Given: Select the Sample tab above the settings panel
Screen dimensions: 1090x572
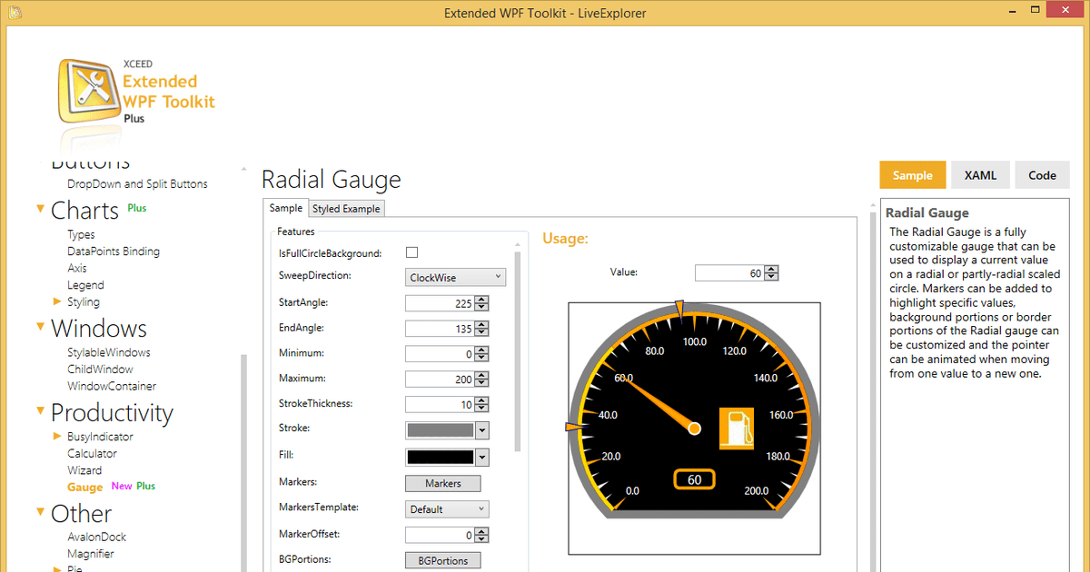Looking at the screenshot, I should point(285,208).
